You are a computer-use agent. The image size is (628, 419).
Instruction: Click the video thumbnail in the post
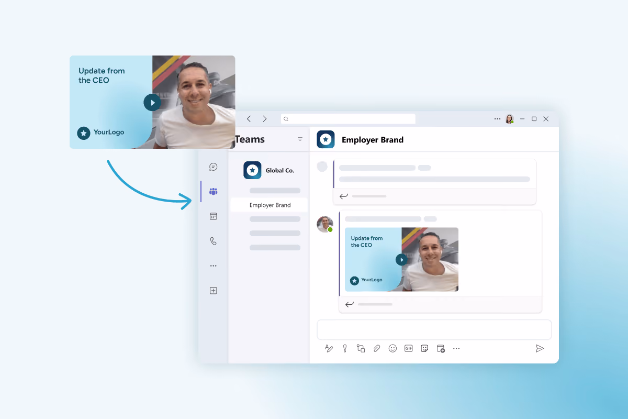point(402,259)
